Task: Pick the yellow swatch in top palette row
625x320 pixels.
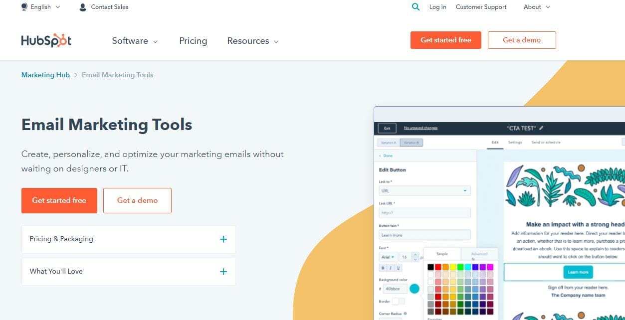Action: 453,267
